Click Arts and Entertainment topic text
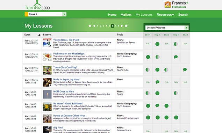Image resolution: width=222 pixels, height=133 pixels. 128,118
